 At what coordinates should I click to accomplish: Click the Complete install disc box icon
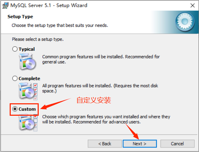(x=26, y=91)
